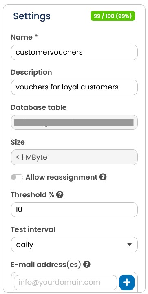Click the Description field label
This screenshot has width=148, height=294.
31,72
